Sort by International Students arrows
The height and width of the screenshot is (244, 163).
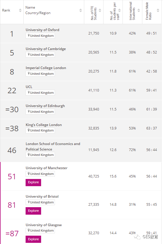[x=139, y=10]
